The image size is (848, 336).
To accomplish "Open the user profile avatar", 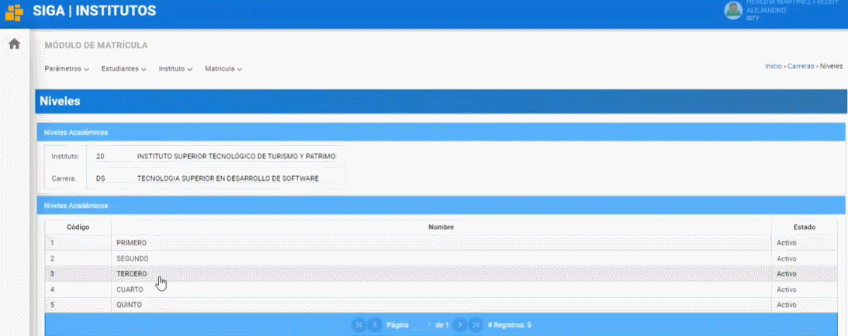I will coord(732,10).
